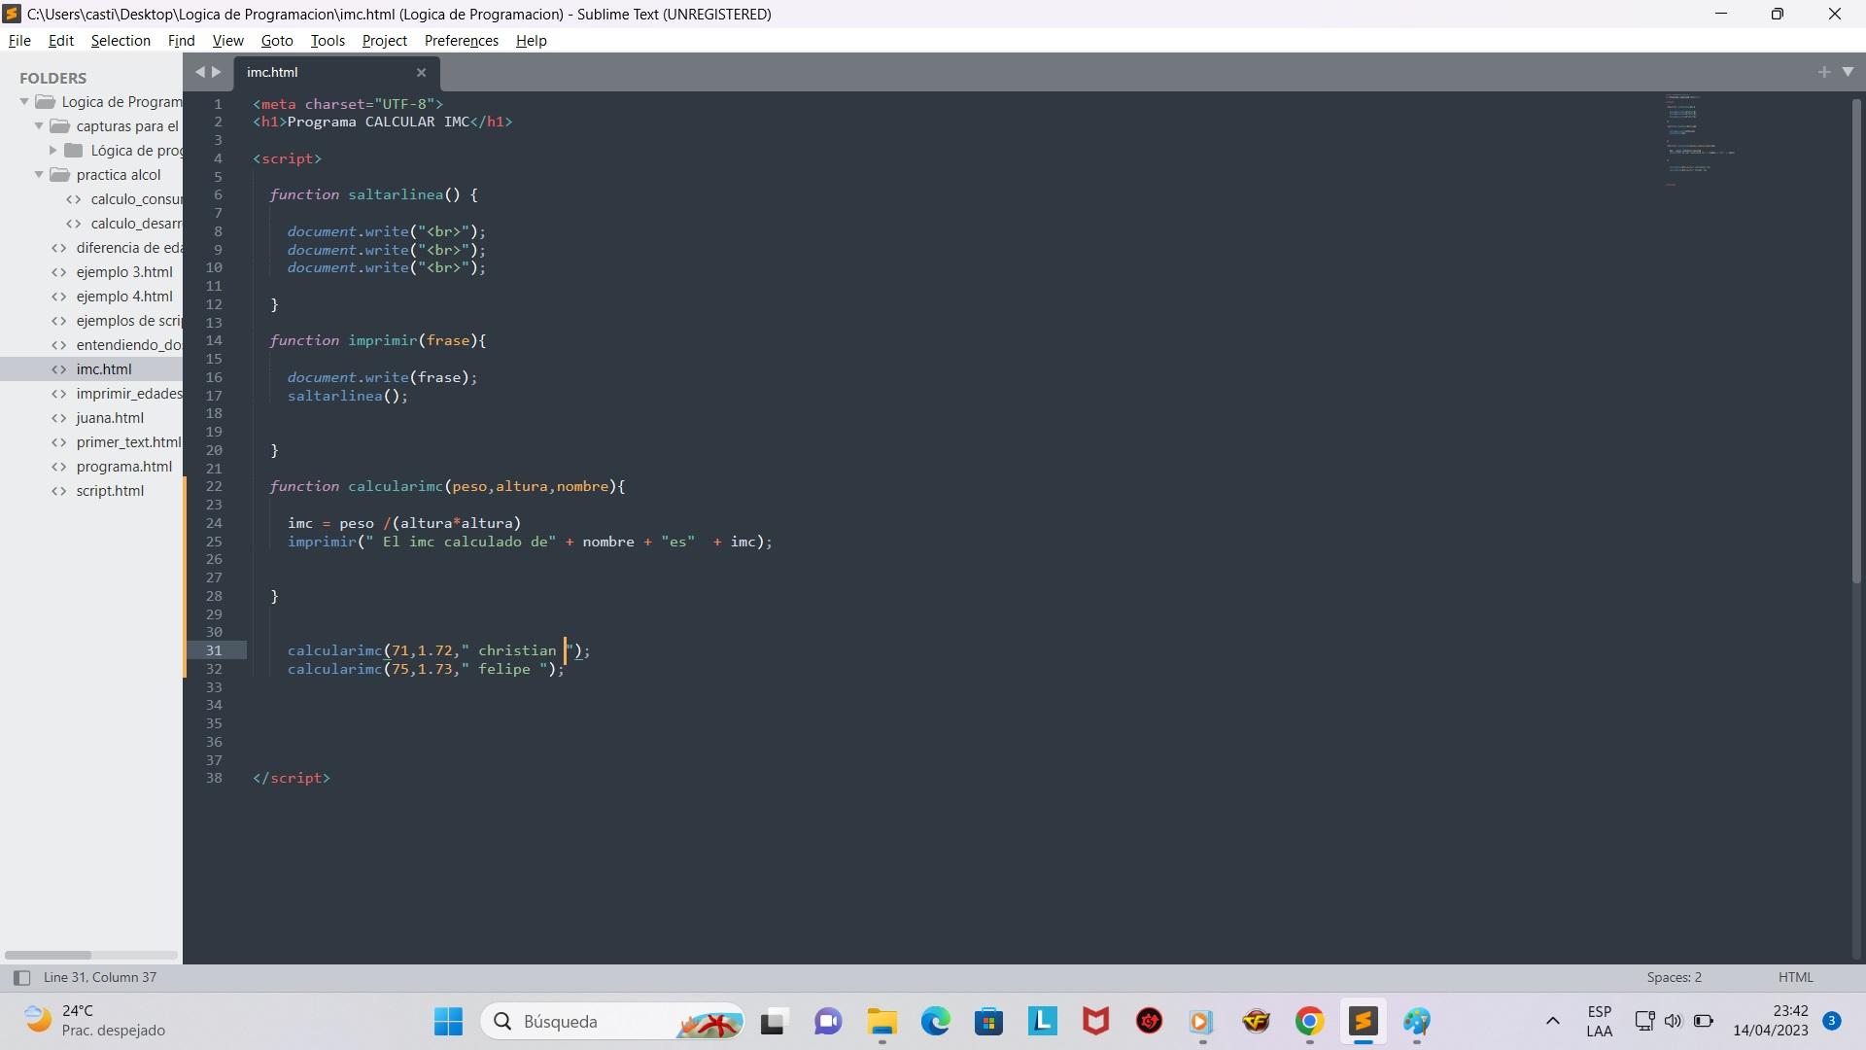Show hidden system tray icons
This screenshot has height=1050, width=1866.
click(x=1553, y=1021)
